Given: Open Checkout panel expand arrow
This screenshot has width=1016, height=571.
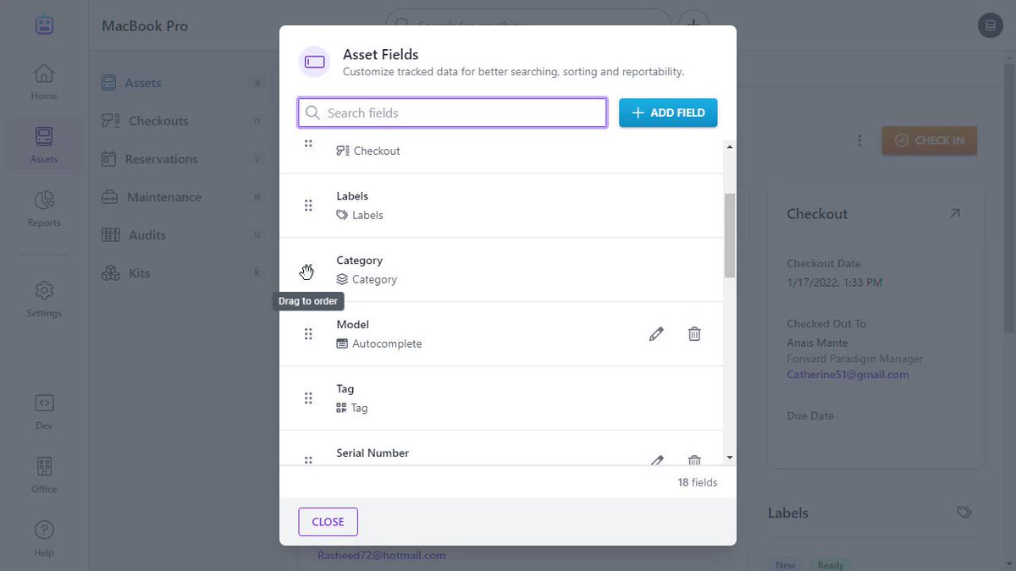Looking at the screenshot, I should pyautogui.click(x=954, y=214).
